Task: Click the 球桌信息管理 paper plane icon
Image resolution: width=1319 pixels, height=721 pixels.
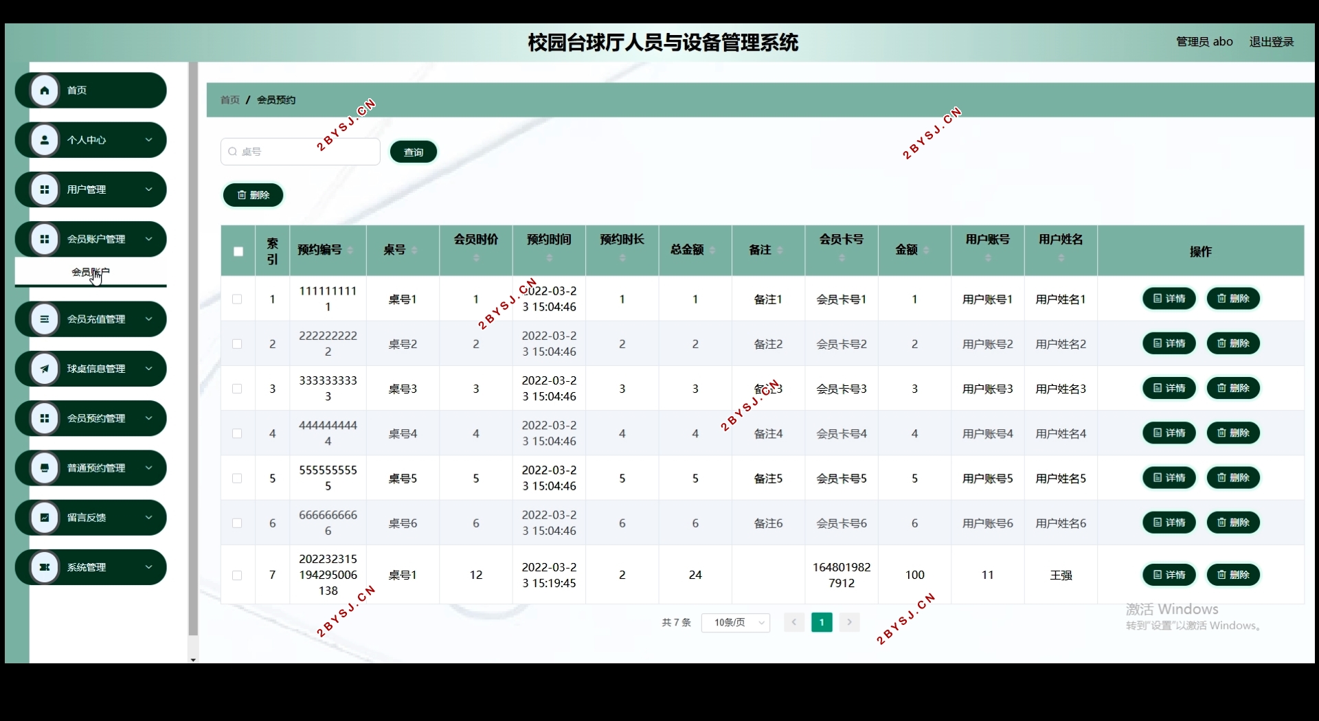Action: point(45,369)
